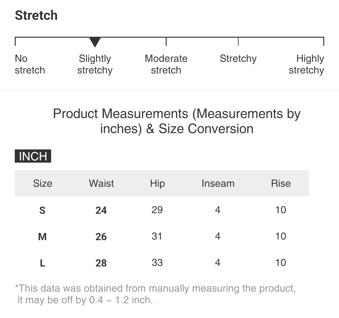
Task: Select the "Slightly stretchy" label
Action: pos(95,64)
